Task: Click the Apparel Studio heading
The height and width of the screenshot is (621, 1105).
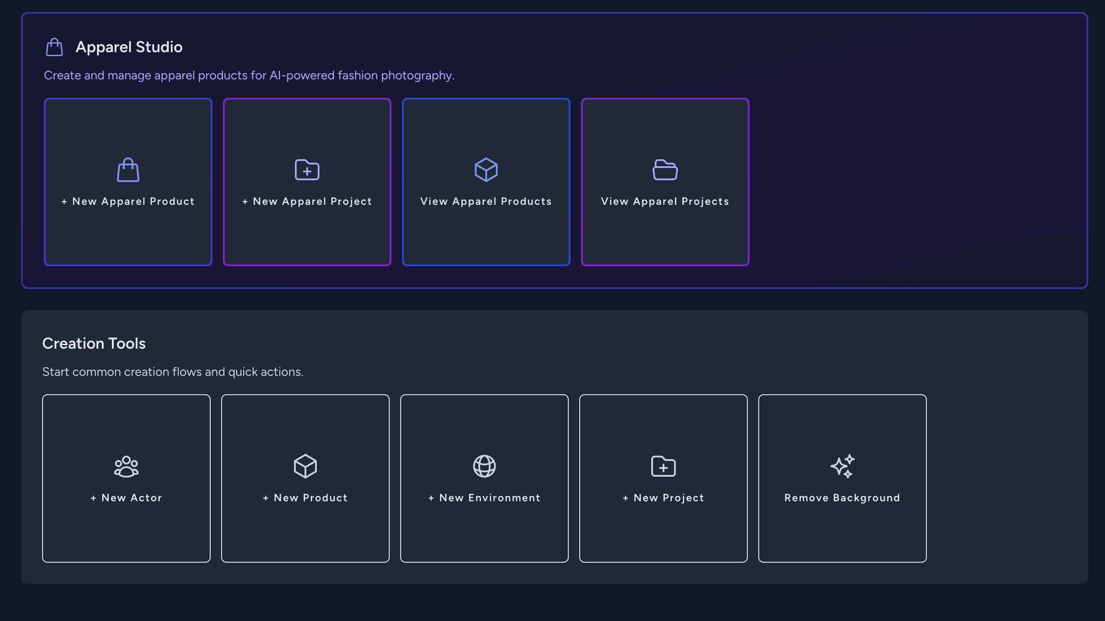Action: click(x=129, y=47)
